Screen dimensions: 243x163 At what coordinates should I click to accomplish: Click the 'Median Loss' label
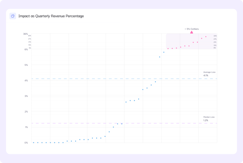click(209, 117)
